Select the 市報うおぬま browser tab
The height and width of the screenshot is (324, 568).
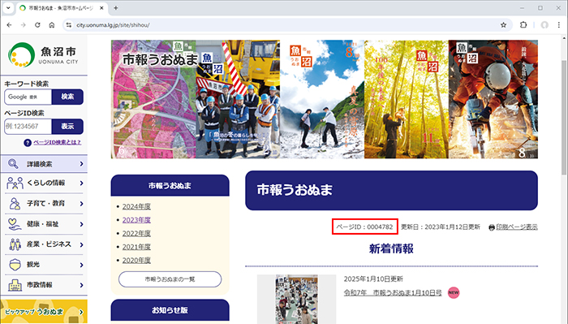[62, 8]
